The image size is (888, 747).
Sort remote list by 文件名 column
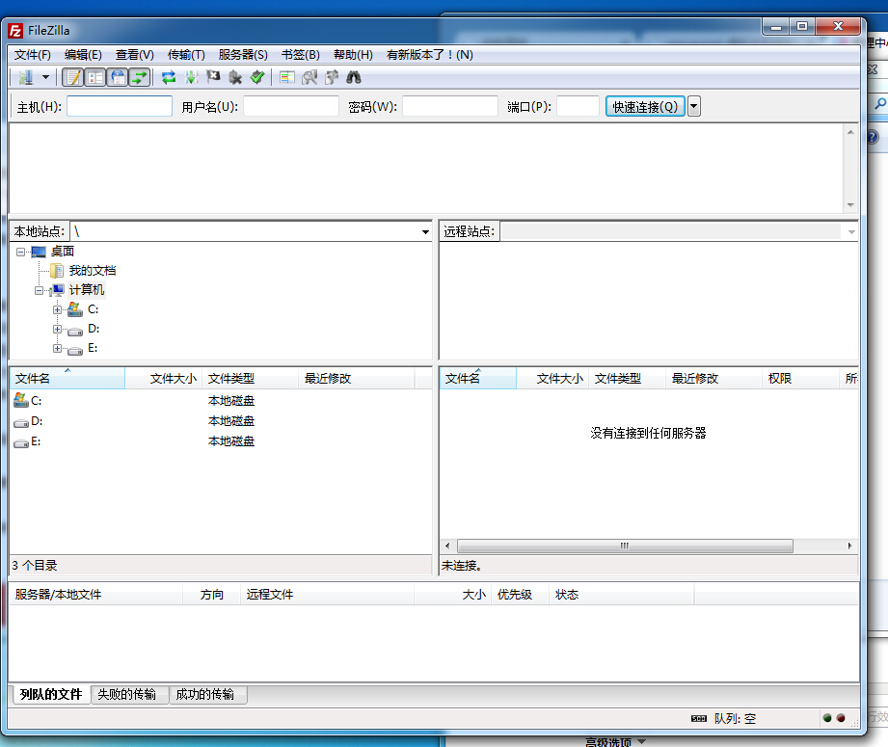478,378
